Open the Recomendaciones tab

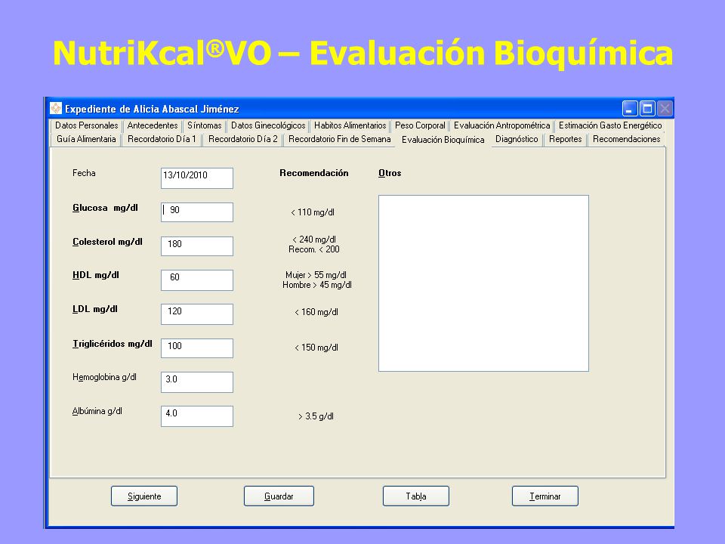(x=627, y=139)
